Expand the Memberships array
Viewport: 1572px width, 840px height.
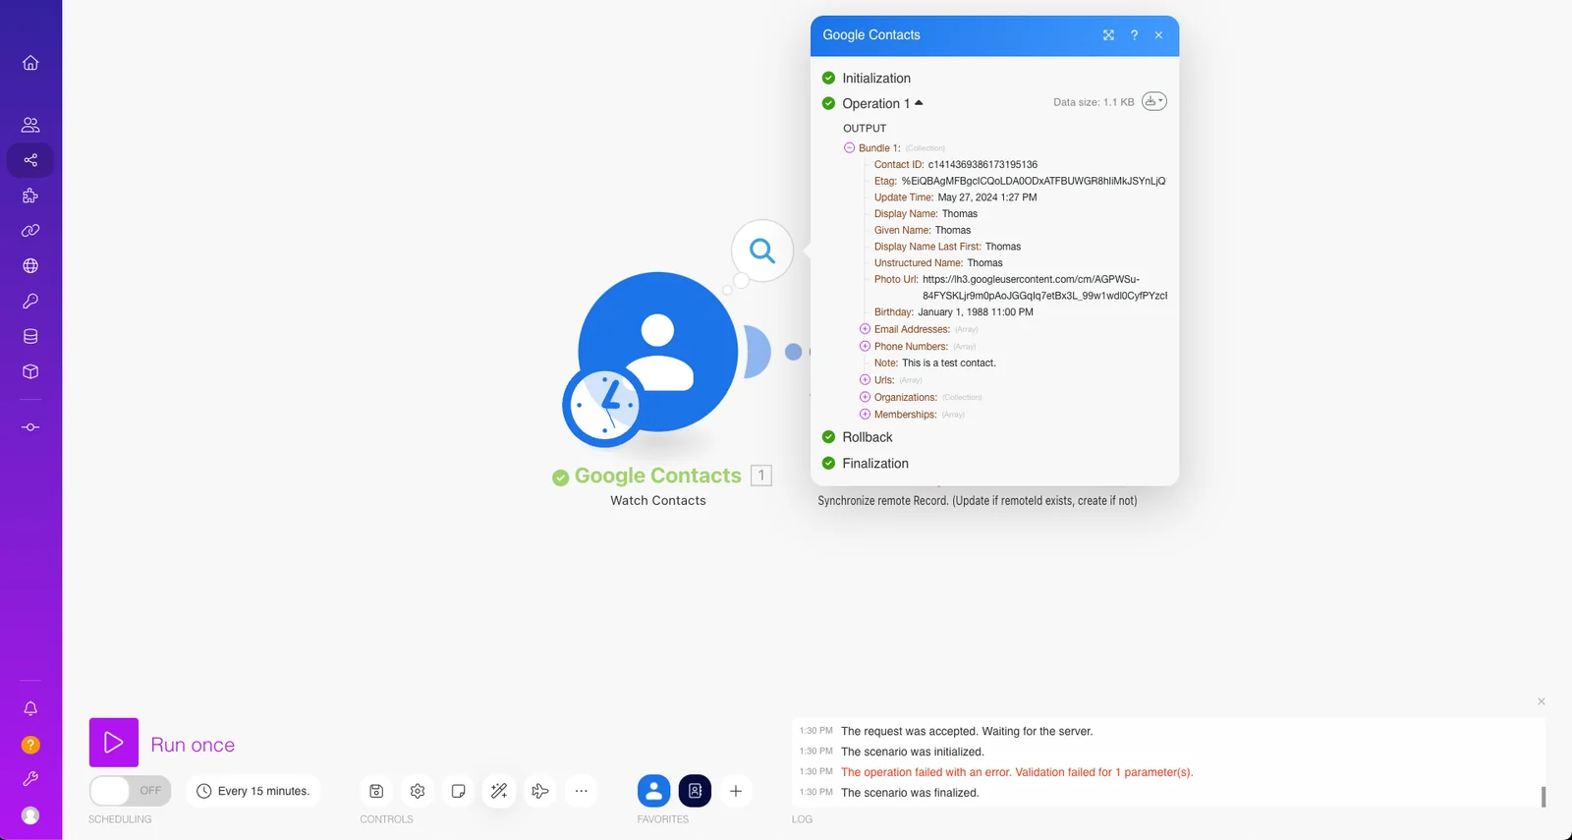(866, 415)
